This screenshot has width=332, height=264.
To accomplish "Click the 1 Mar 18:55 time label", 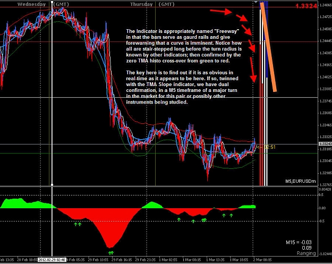I will (x=240, y=260).
